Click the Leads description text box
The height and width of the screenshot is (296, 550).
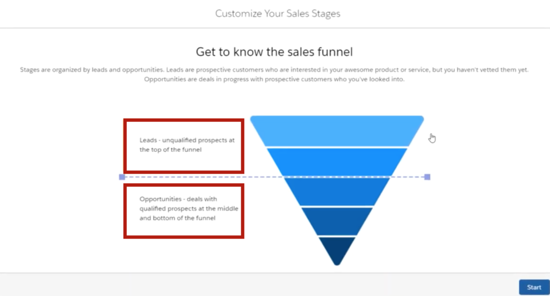point(184,146)
